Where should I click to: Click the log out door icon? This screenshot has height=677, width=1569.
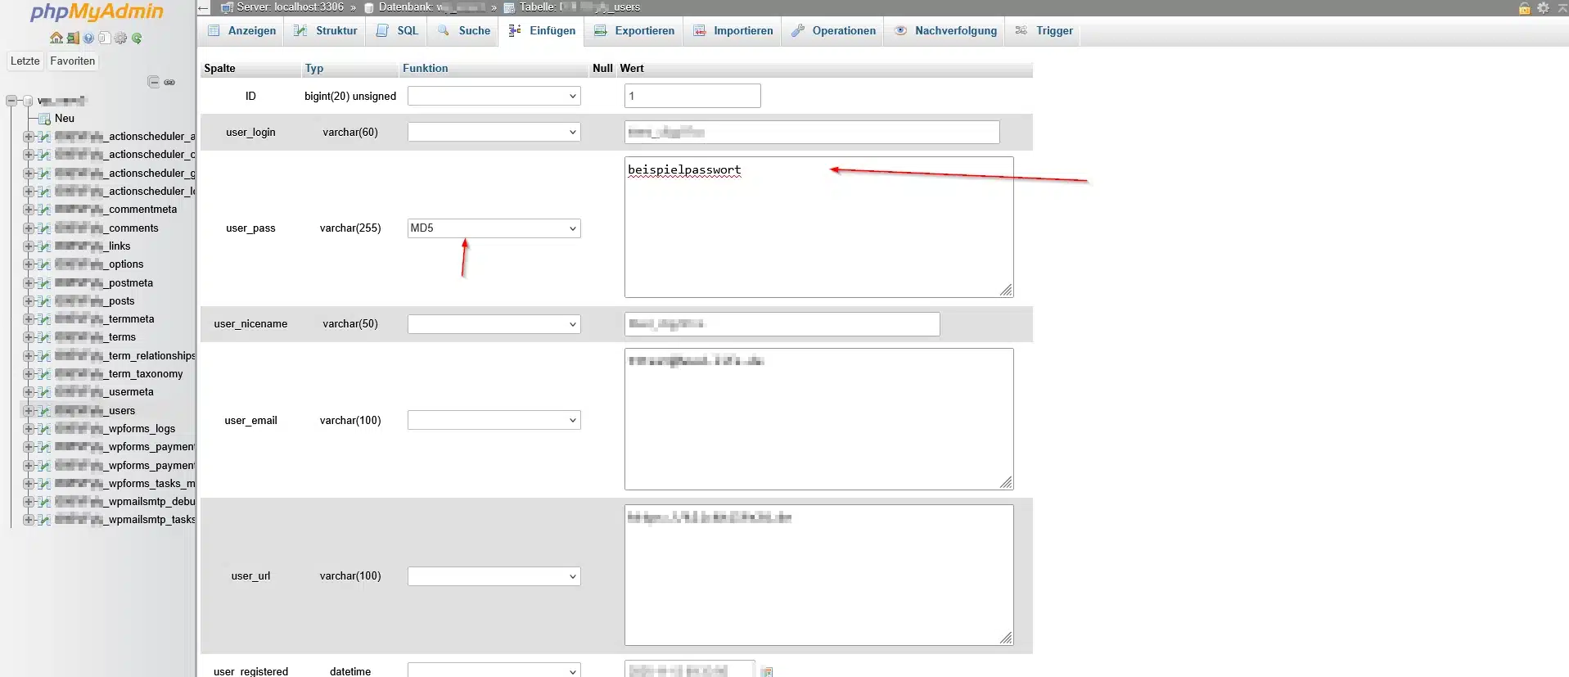[73, 38]
